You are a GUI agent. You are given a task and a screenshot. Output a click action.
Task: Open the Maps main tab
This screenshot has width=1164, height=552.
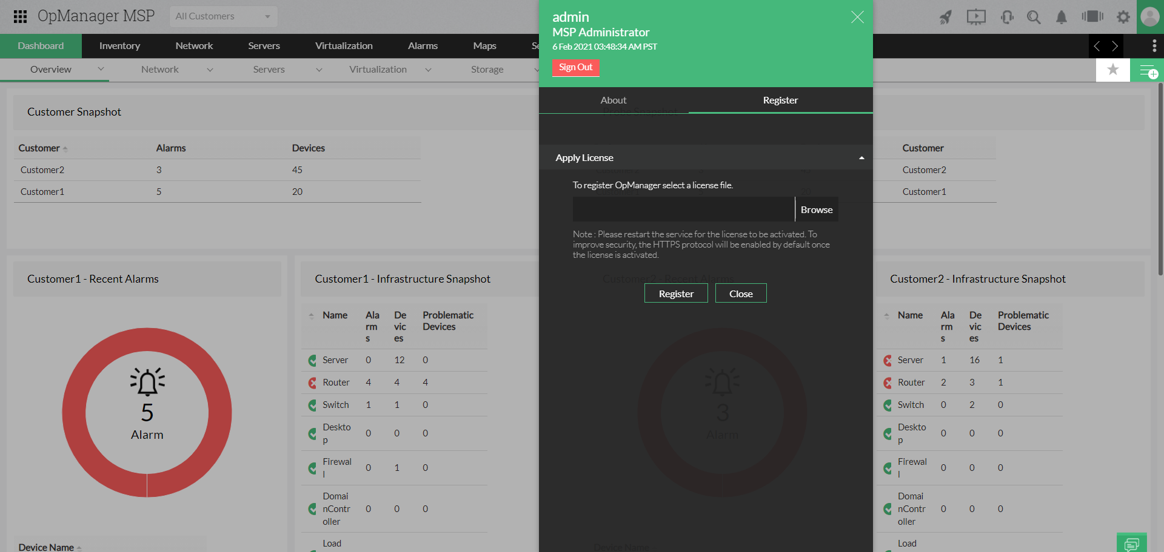(x=484, y=46)
